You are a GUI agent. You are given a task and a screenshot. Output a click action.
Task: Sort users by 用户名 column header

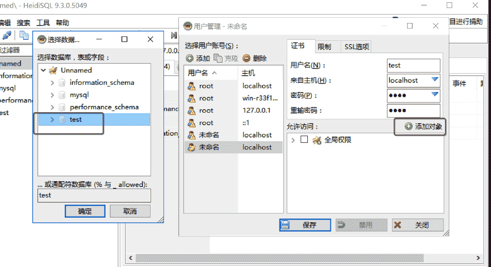[211, 73]
